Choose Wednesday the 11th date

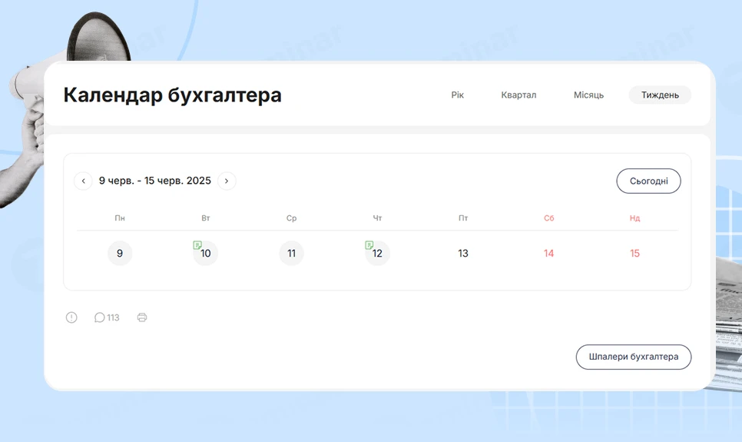pos(291,254)
